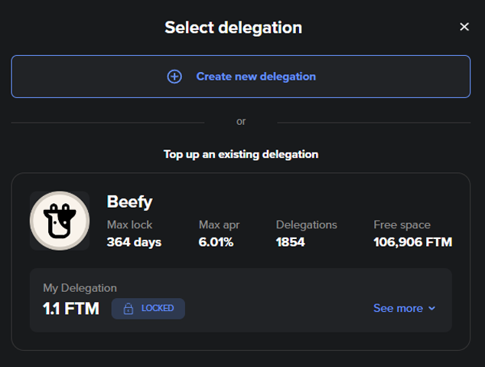Click the Max lock label

[130, 224]
